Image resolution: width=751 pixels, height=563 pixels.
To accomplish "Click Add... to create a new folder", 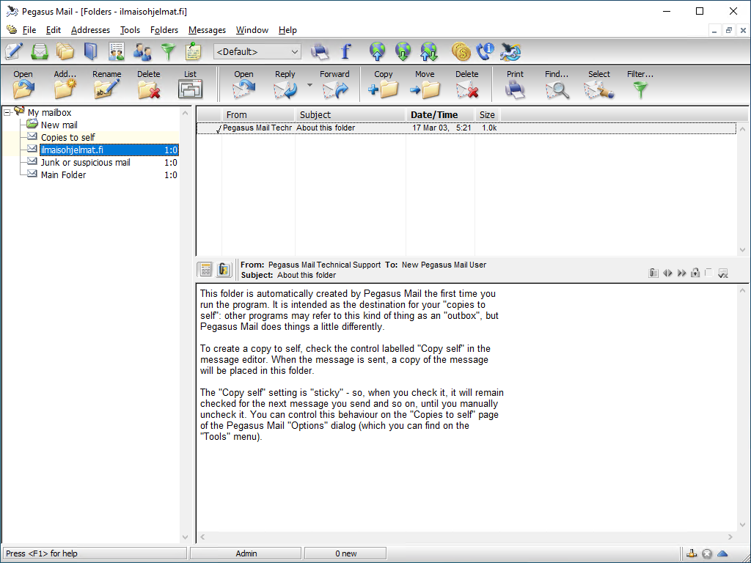I will point(65,84).
